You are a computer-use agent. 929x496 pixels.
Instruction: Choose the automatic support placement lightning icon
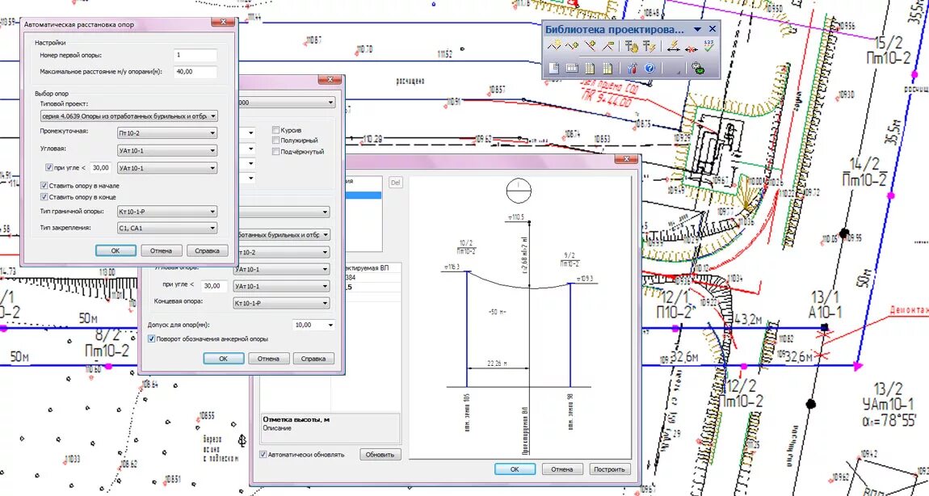649,46
